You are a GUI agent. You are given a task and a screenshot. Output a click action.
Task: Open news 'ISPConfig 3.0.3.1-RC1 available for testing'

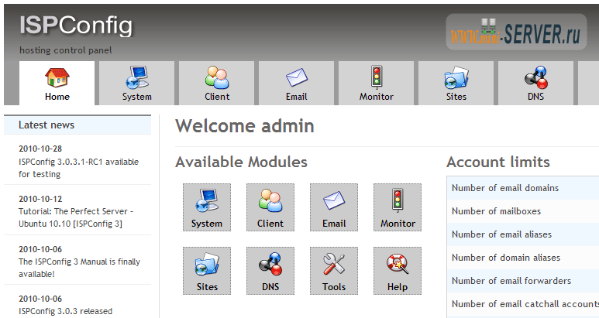pyautogui.click(x=78, y=168)
